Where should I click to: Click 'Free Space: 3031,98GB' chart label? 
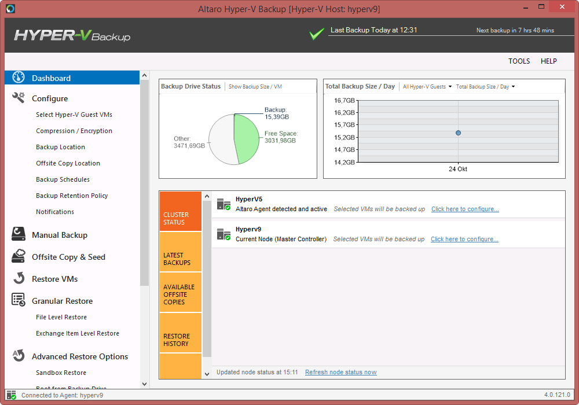coord(281,137)
